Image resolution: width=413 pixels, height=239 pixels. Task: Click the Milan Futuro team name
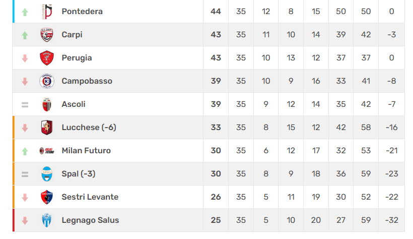[x=86, y=151]
